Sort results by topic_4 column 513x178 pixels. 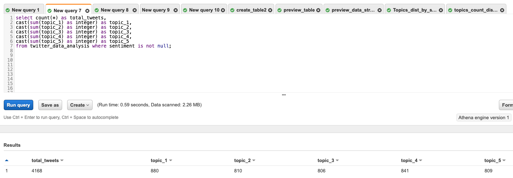point(412,160)
